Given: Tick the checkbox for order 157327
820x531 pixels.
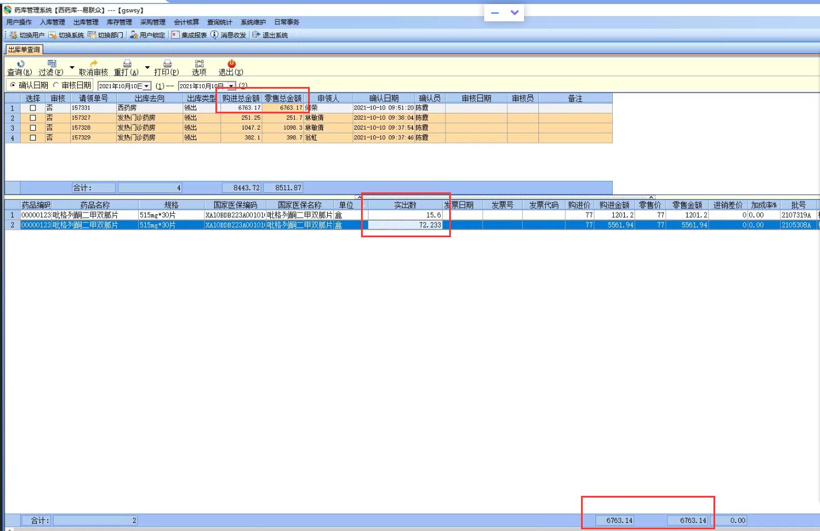Looking at the screenshot, I should [x=33, y=117].
